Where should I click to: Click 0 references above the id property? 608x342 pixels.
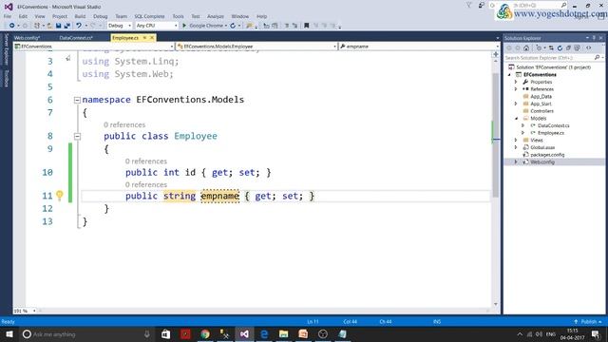pos(146,161)
